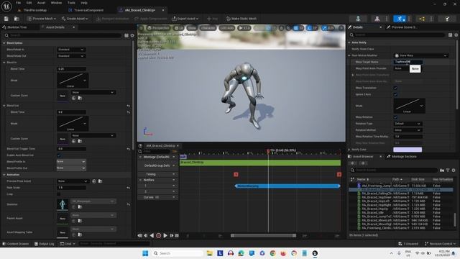The width and height of the screenshot is (460, 259).
Task: Toggle the Warp Rotation checkbox
Action: pyautogui.click(x=395, y=117)
